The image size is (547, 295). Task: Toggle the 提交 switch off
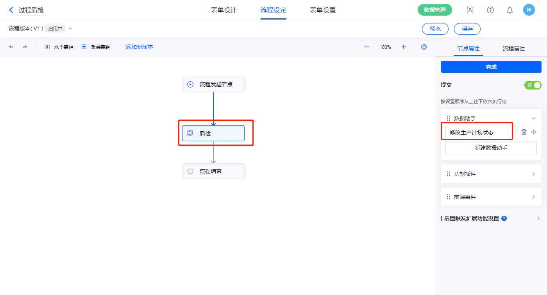pos(533,85)
